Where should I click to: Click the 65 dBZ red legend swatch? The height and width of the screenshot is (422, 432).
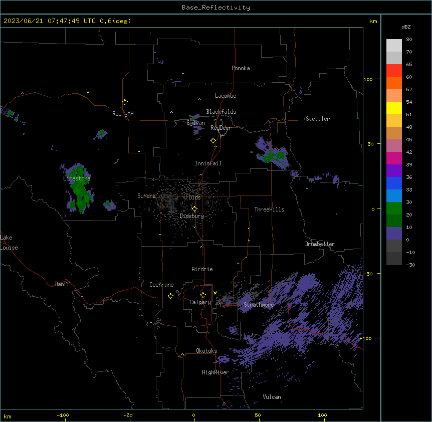click(x=394, y=70)
